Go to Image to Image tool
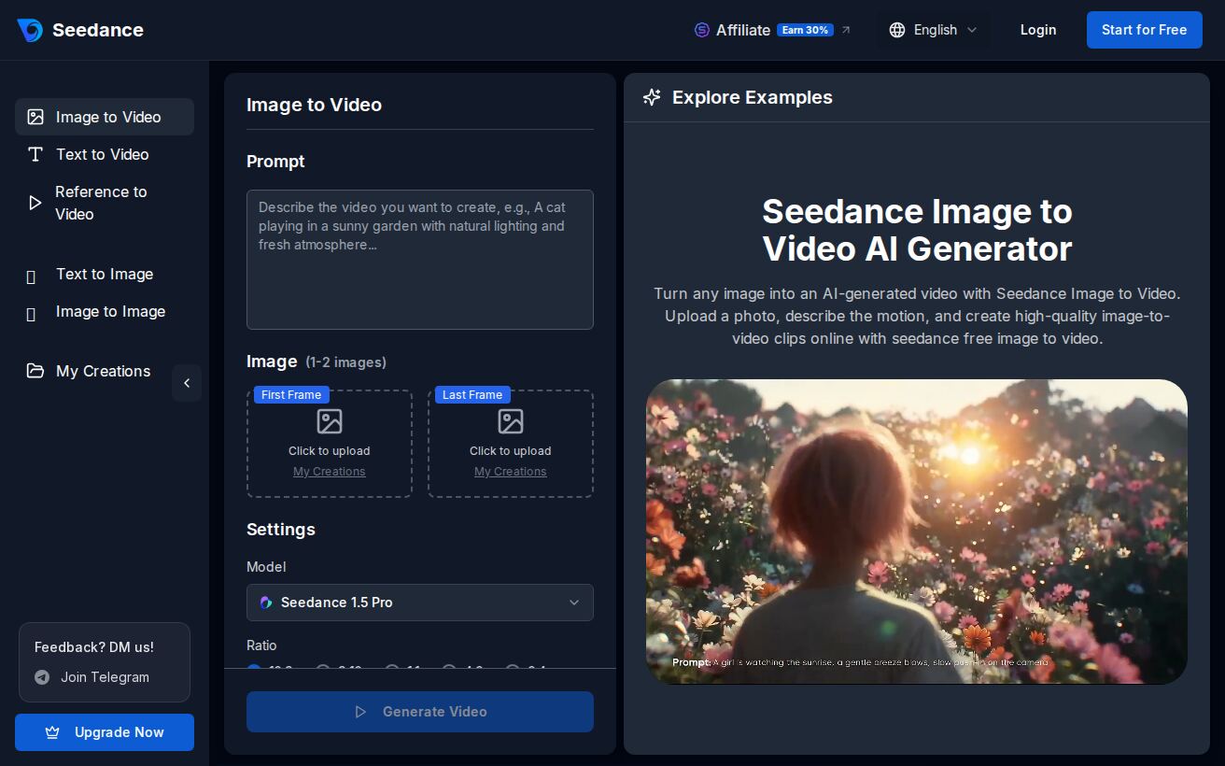The height and width of the screenshot is (766, 1225). [105, 311]
